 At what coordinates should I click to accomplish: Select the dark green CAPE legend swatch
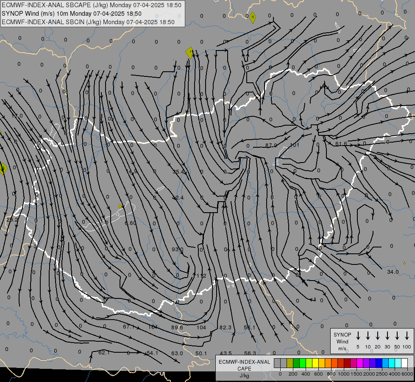pos(296,363)
